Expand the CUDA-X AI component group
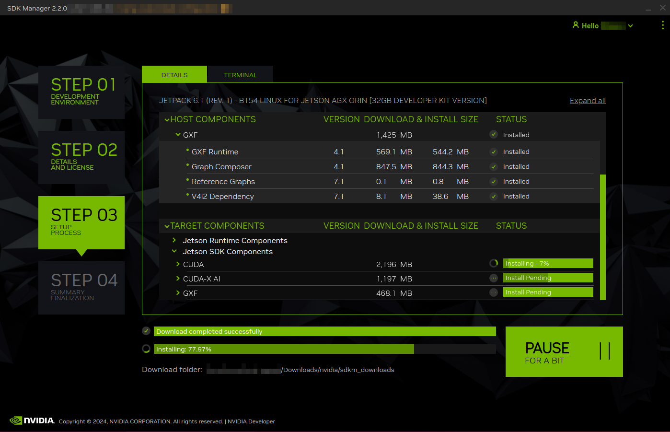Viewport: 670px width, 432px height. coord(178,279)
